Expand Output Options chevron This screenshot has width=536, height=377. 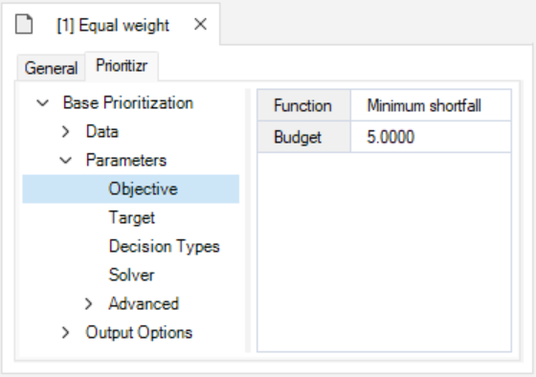[65, 332]
